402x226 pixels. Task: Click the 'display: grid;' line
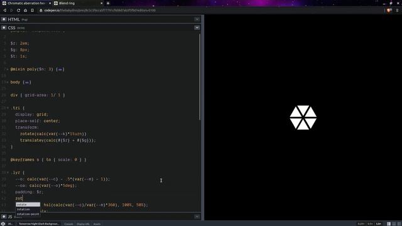coord(31,114)
